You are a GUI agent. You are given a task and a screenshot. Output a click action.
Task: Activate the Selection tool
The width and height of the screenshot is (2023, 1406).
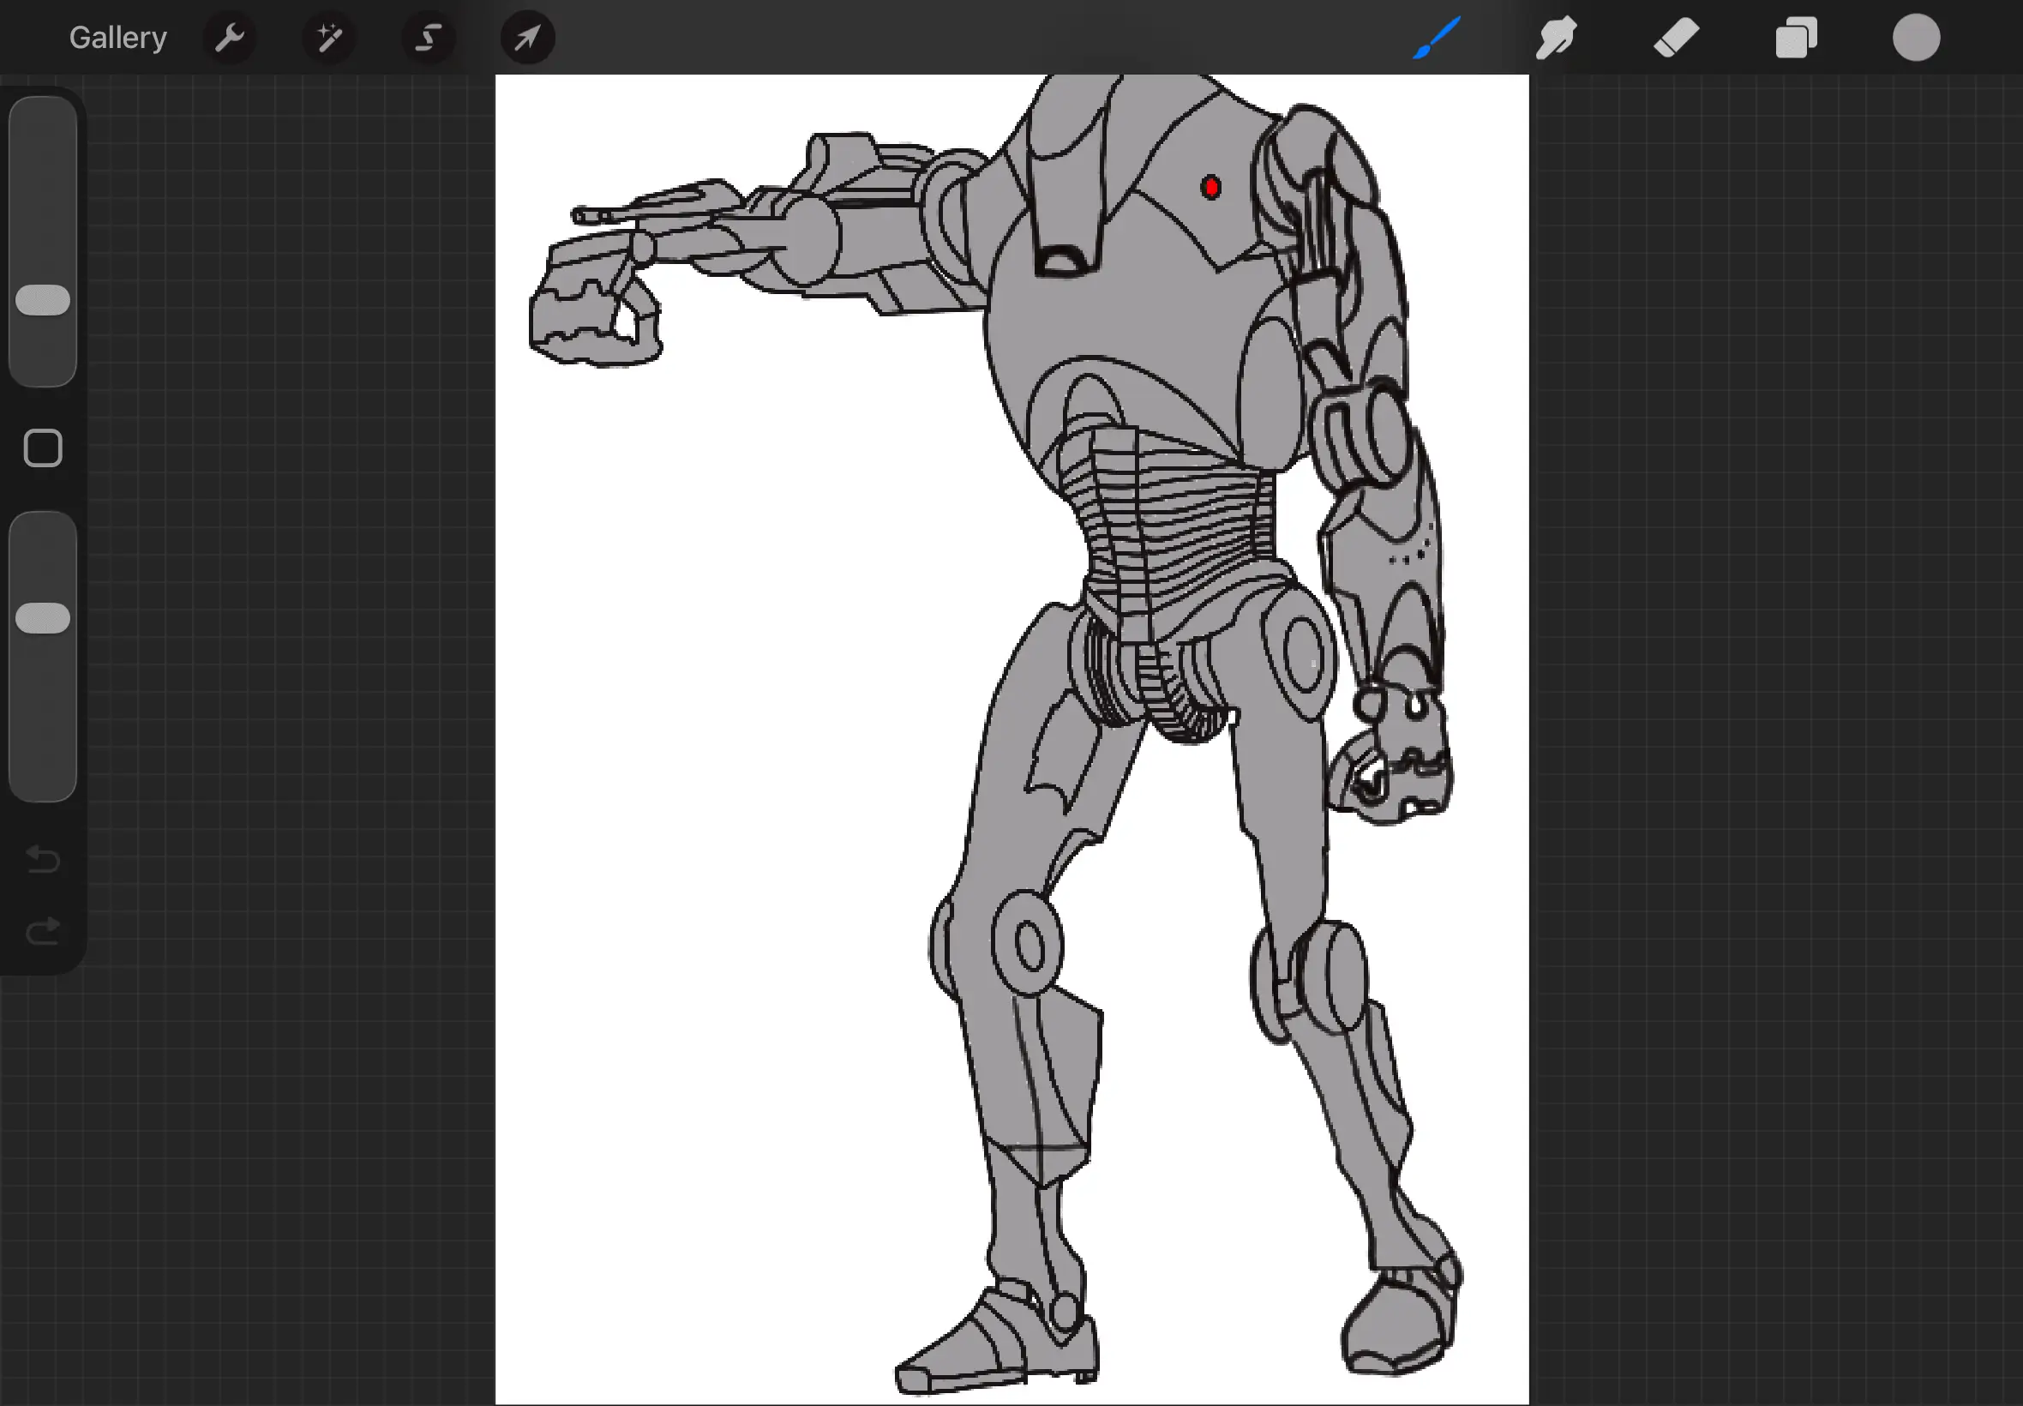pos(428,38)
